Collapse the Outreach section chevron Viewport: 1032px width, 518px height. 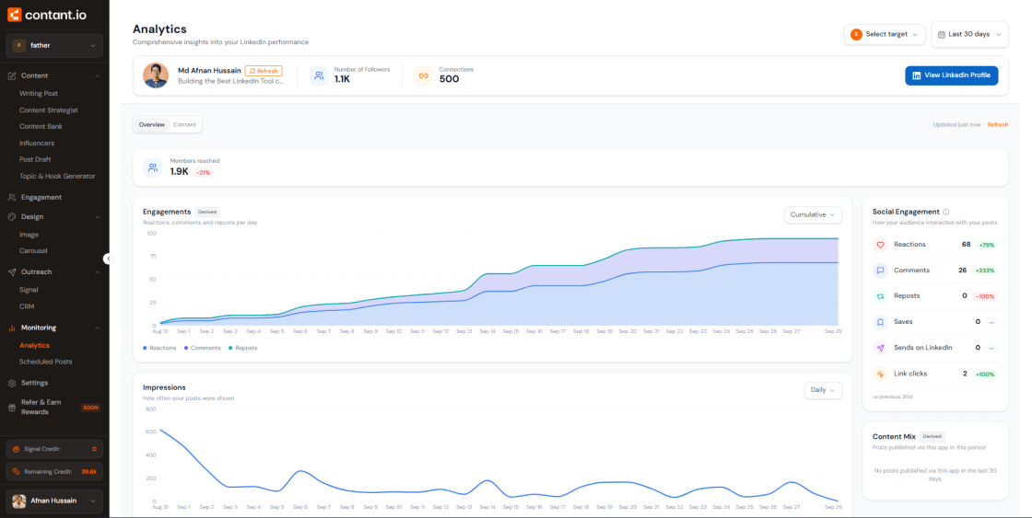tap(98, 272)
